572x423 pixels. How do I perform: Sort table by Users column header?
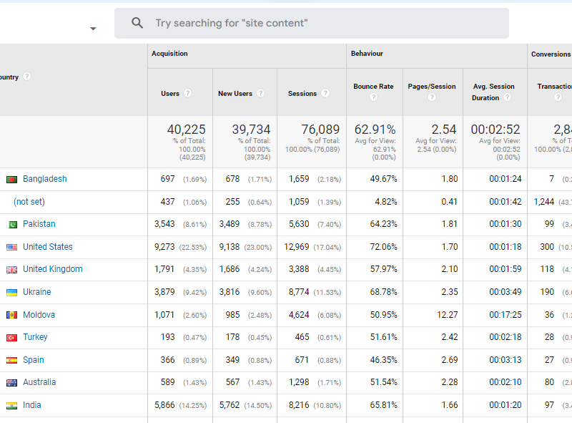(170, 94)
